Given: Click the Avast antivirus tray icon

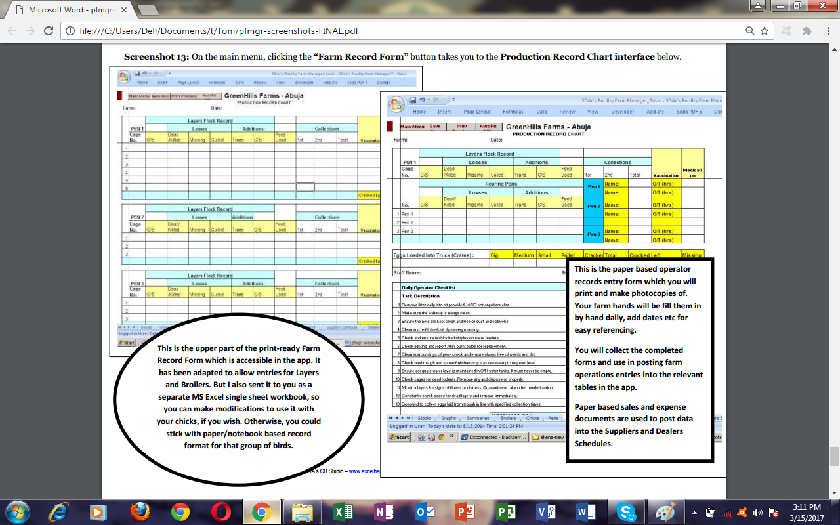Looking at the screenshot, I should coord(742,512).
